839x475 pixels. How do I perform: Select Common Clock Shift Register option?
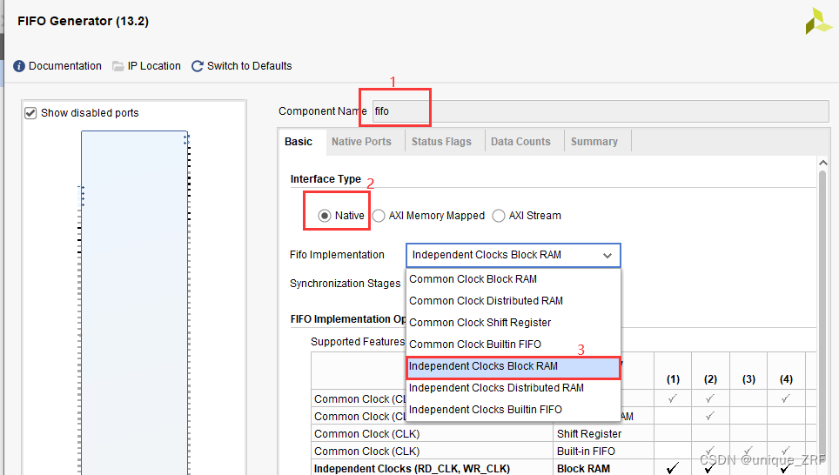pyautogui.click(x=480, y=323)
